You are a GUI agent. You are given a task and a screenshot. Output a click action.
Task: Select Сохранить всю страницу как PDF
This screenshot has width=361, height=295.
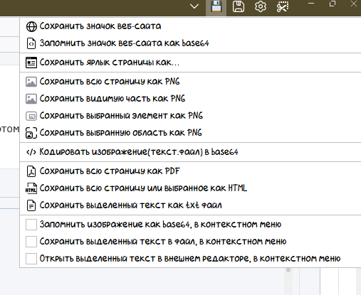pos(110,171)
